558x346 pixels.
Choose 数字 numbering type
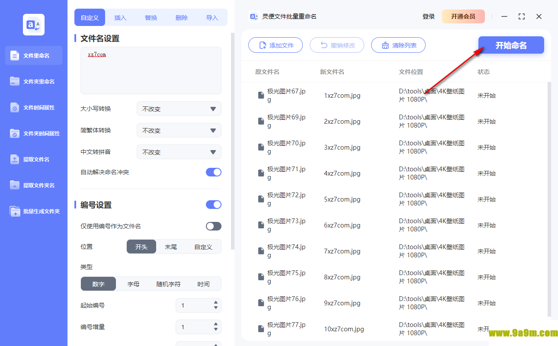point(99,284)
